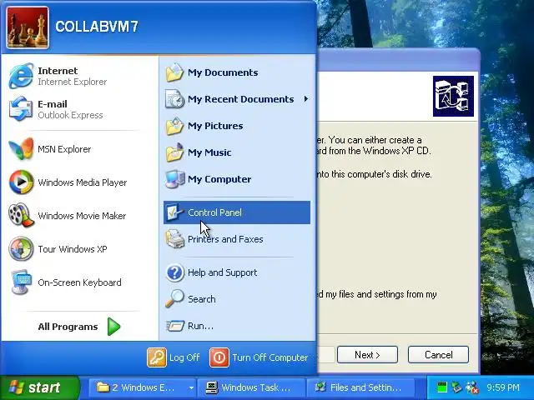
Task: Click the Tour Windows XP label
Action: pos(73,249)
